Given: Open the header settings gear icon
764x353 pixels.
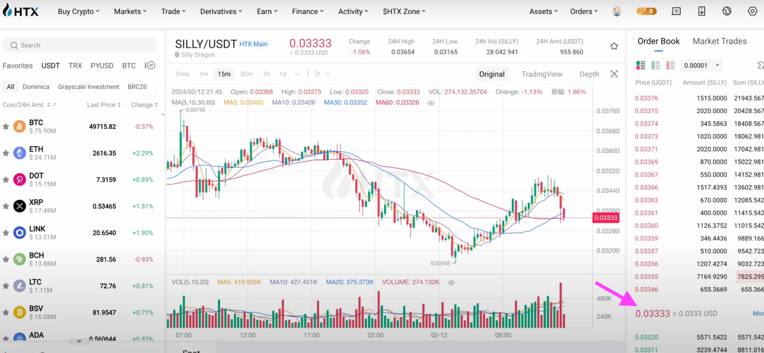Looking at the screenshot, I should pos(753,11).
